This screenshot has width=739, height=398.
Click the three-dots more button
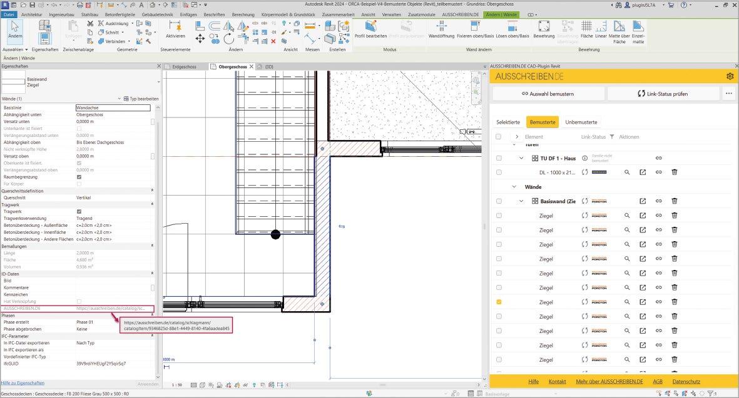point(729,94)
